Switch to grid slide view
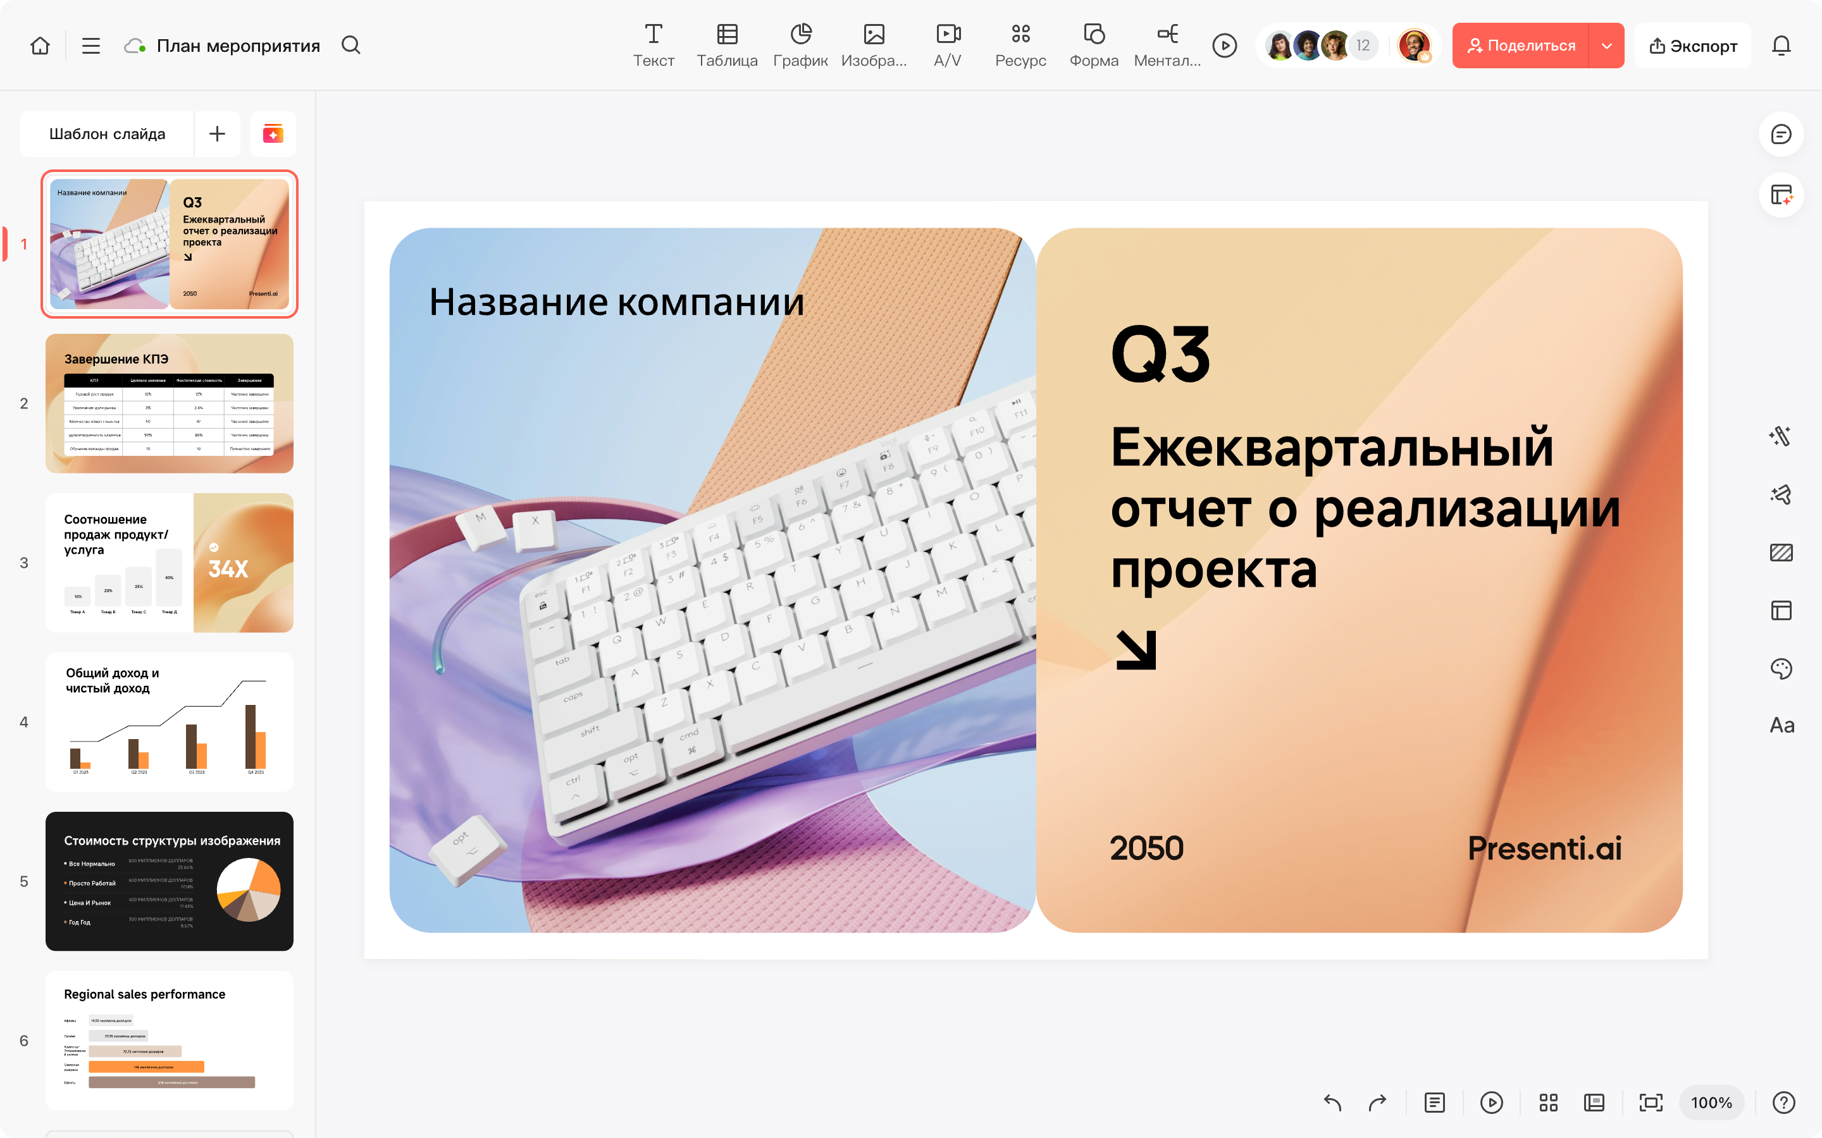This screenshot has width=1822, height=1138. pos(1548,1103)
